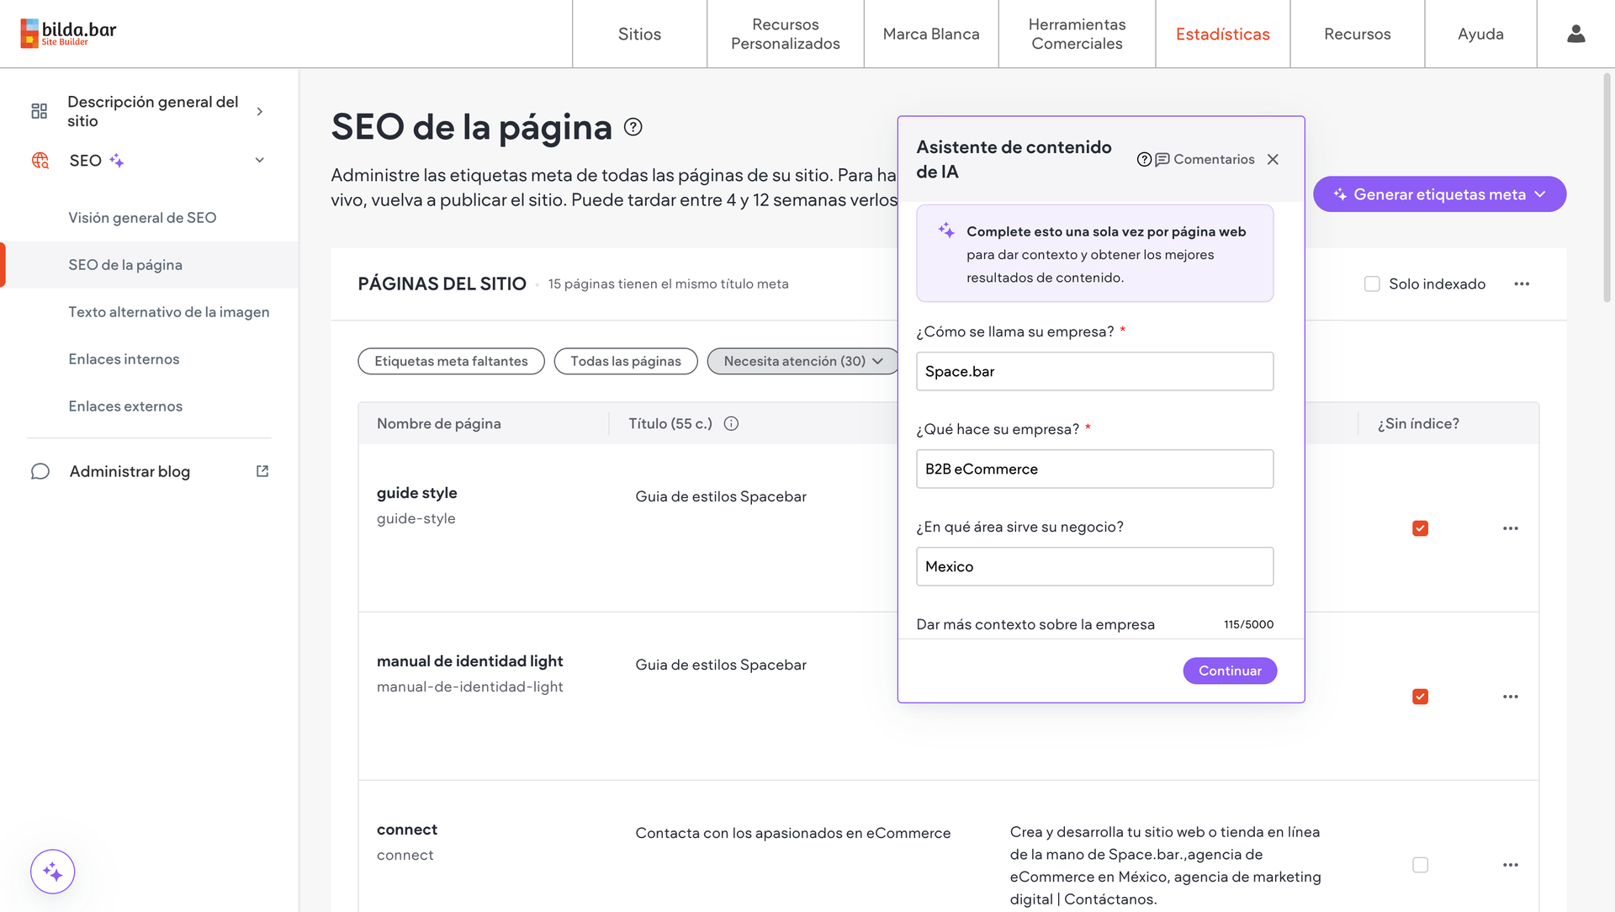Edit the company name field Space.bar
Viewport: 1615px width, 912px height.
(1094, 371)
